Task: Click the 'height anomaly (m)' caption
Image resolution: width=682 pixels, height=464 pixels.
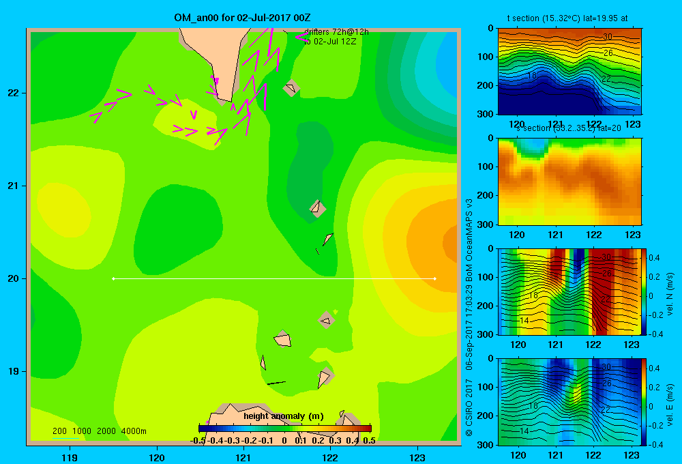Action: click(284, 416)
